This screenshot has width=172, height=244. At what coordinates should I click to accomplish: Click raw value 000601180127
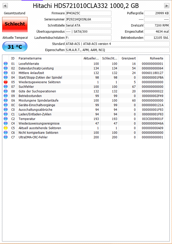click(x=153, y=73)
